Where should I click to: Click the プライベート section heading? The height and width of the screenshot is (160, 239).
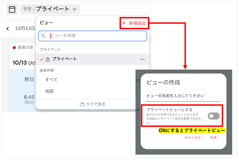50,50
